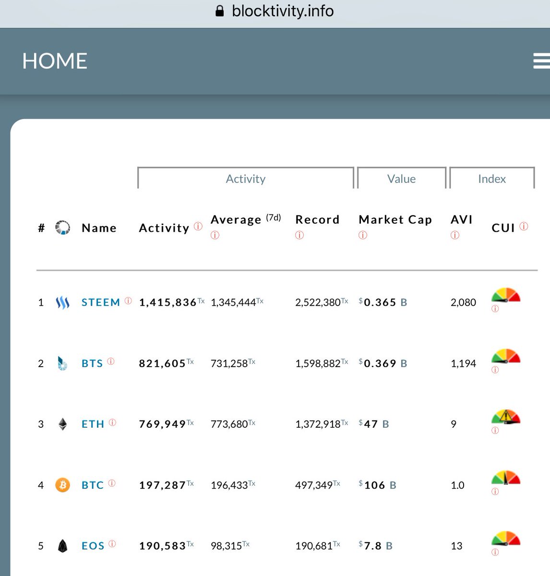Click BTC record value 497,349
The image size is (550, 576).
[x=314, y=485]
